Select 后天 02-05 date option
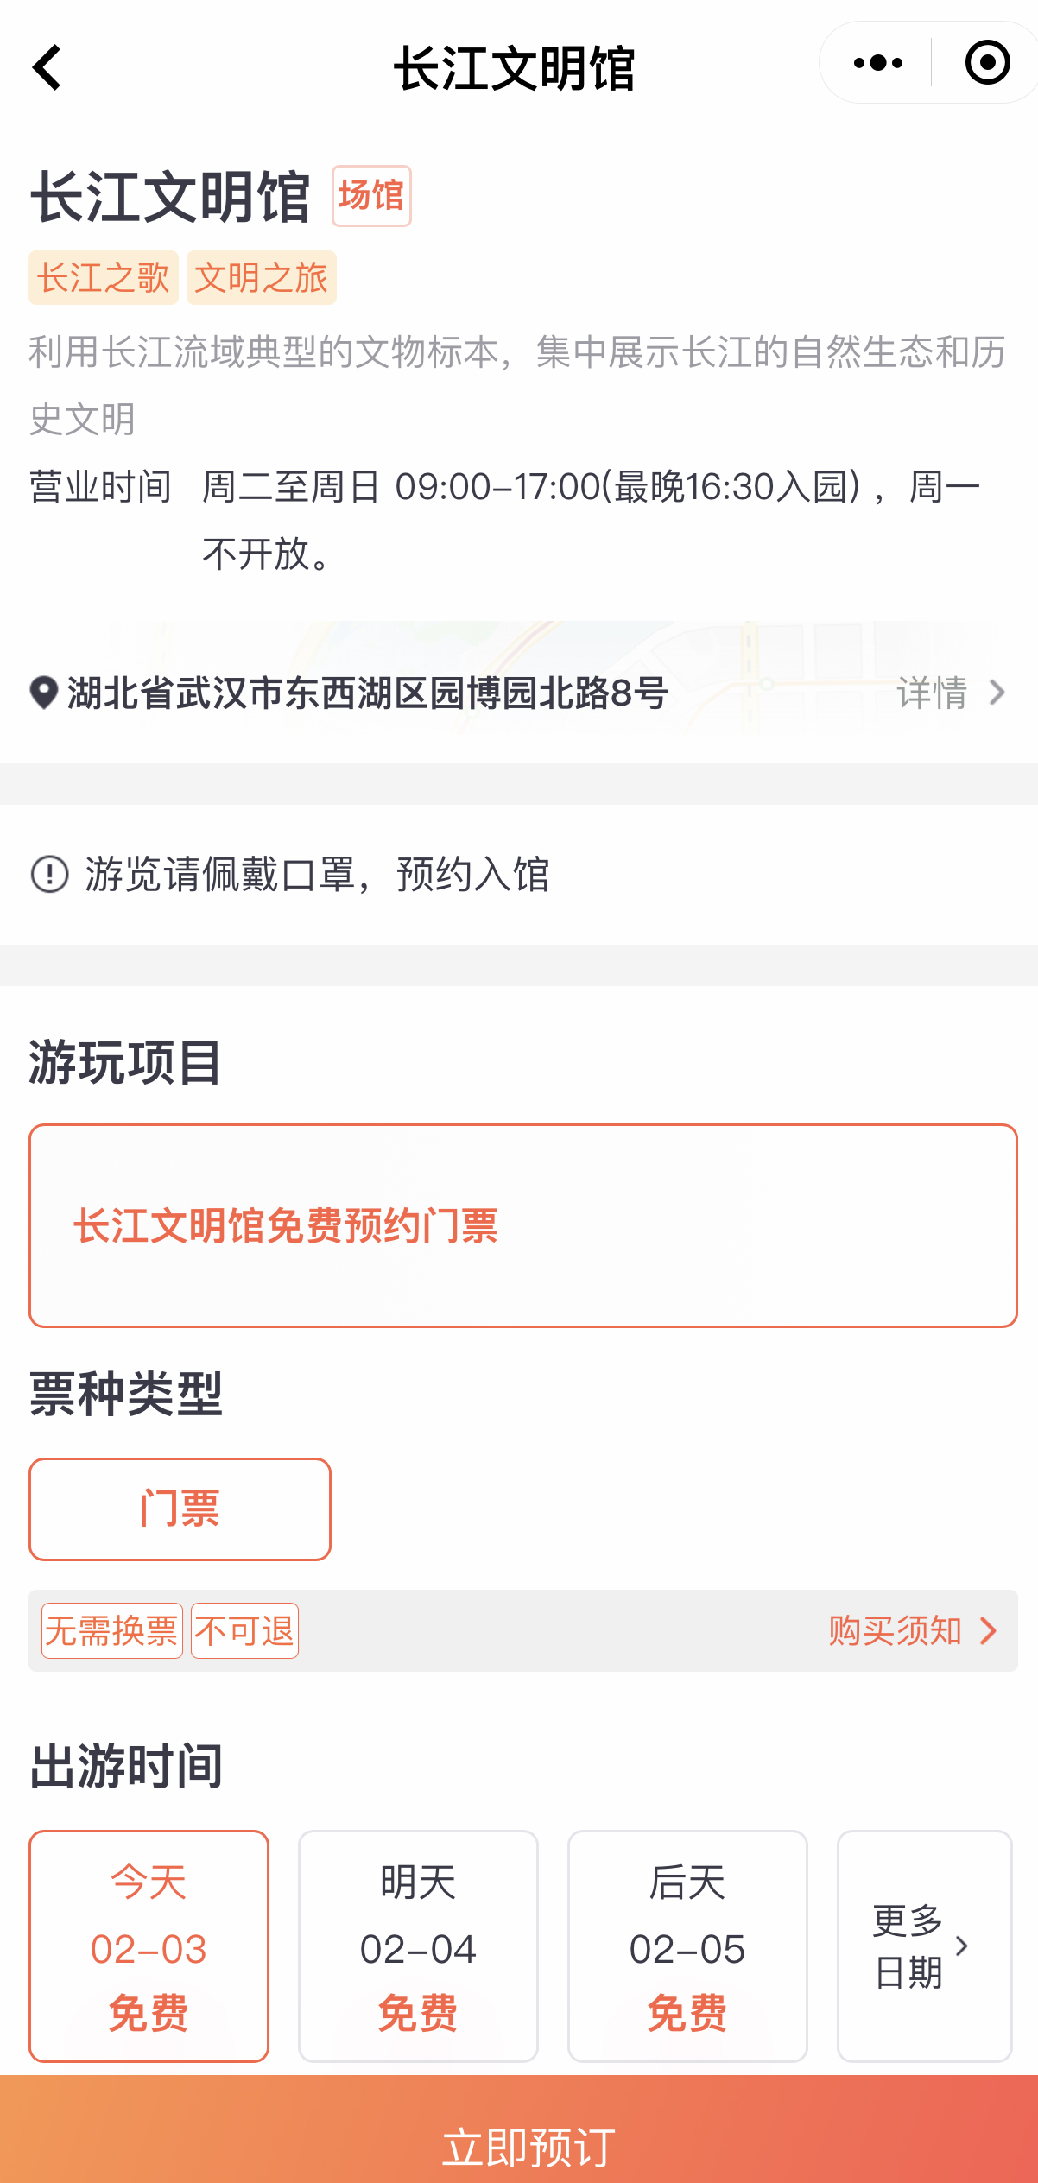This screenshot has height=2183, width=1038. (x=687, y=1946)
